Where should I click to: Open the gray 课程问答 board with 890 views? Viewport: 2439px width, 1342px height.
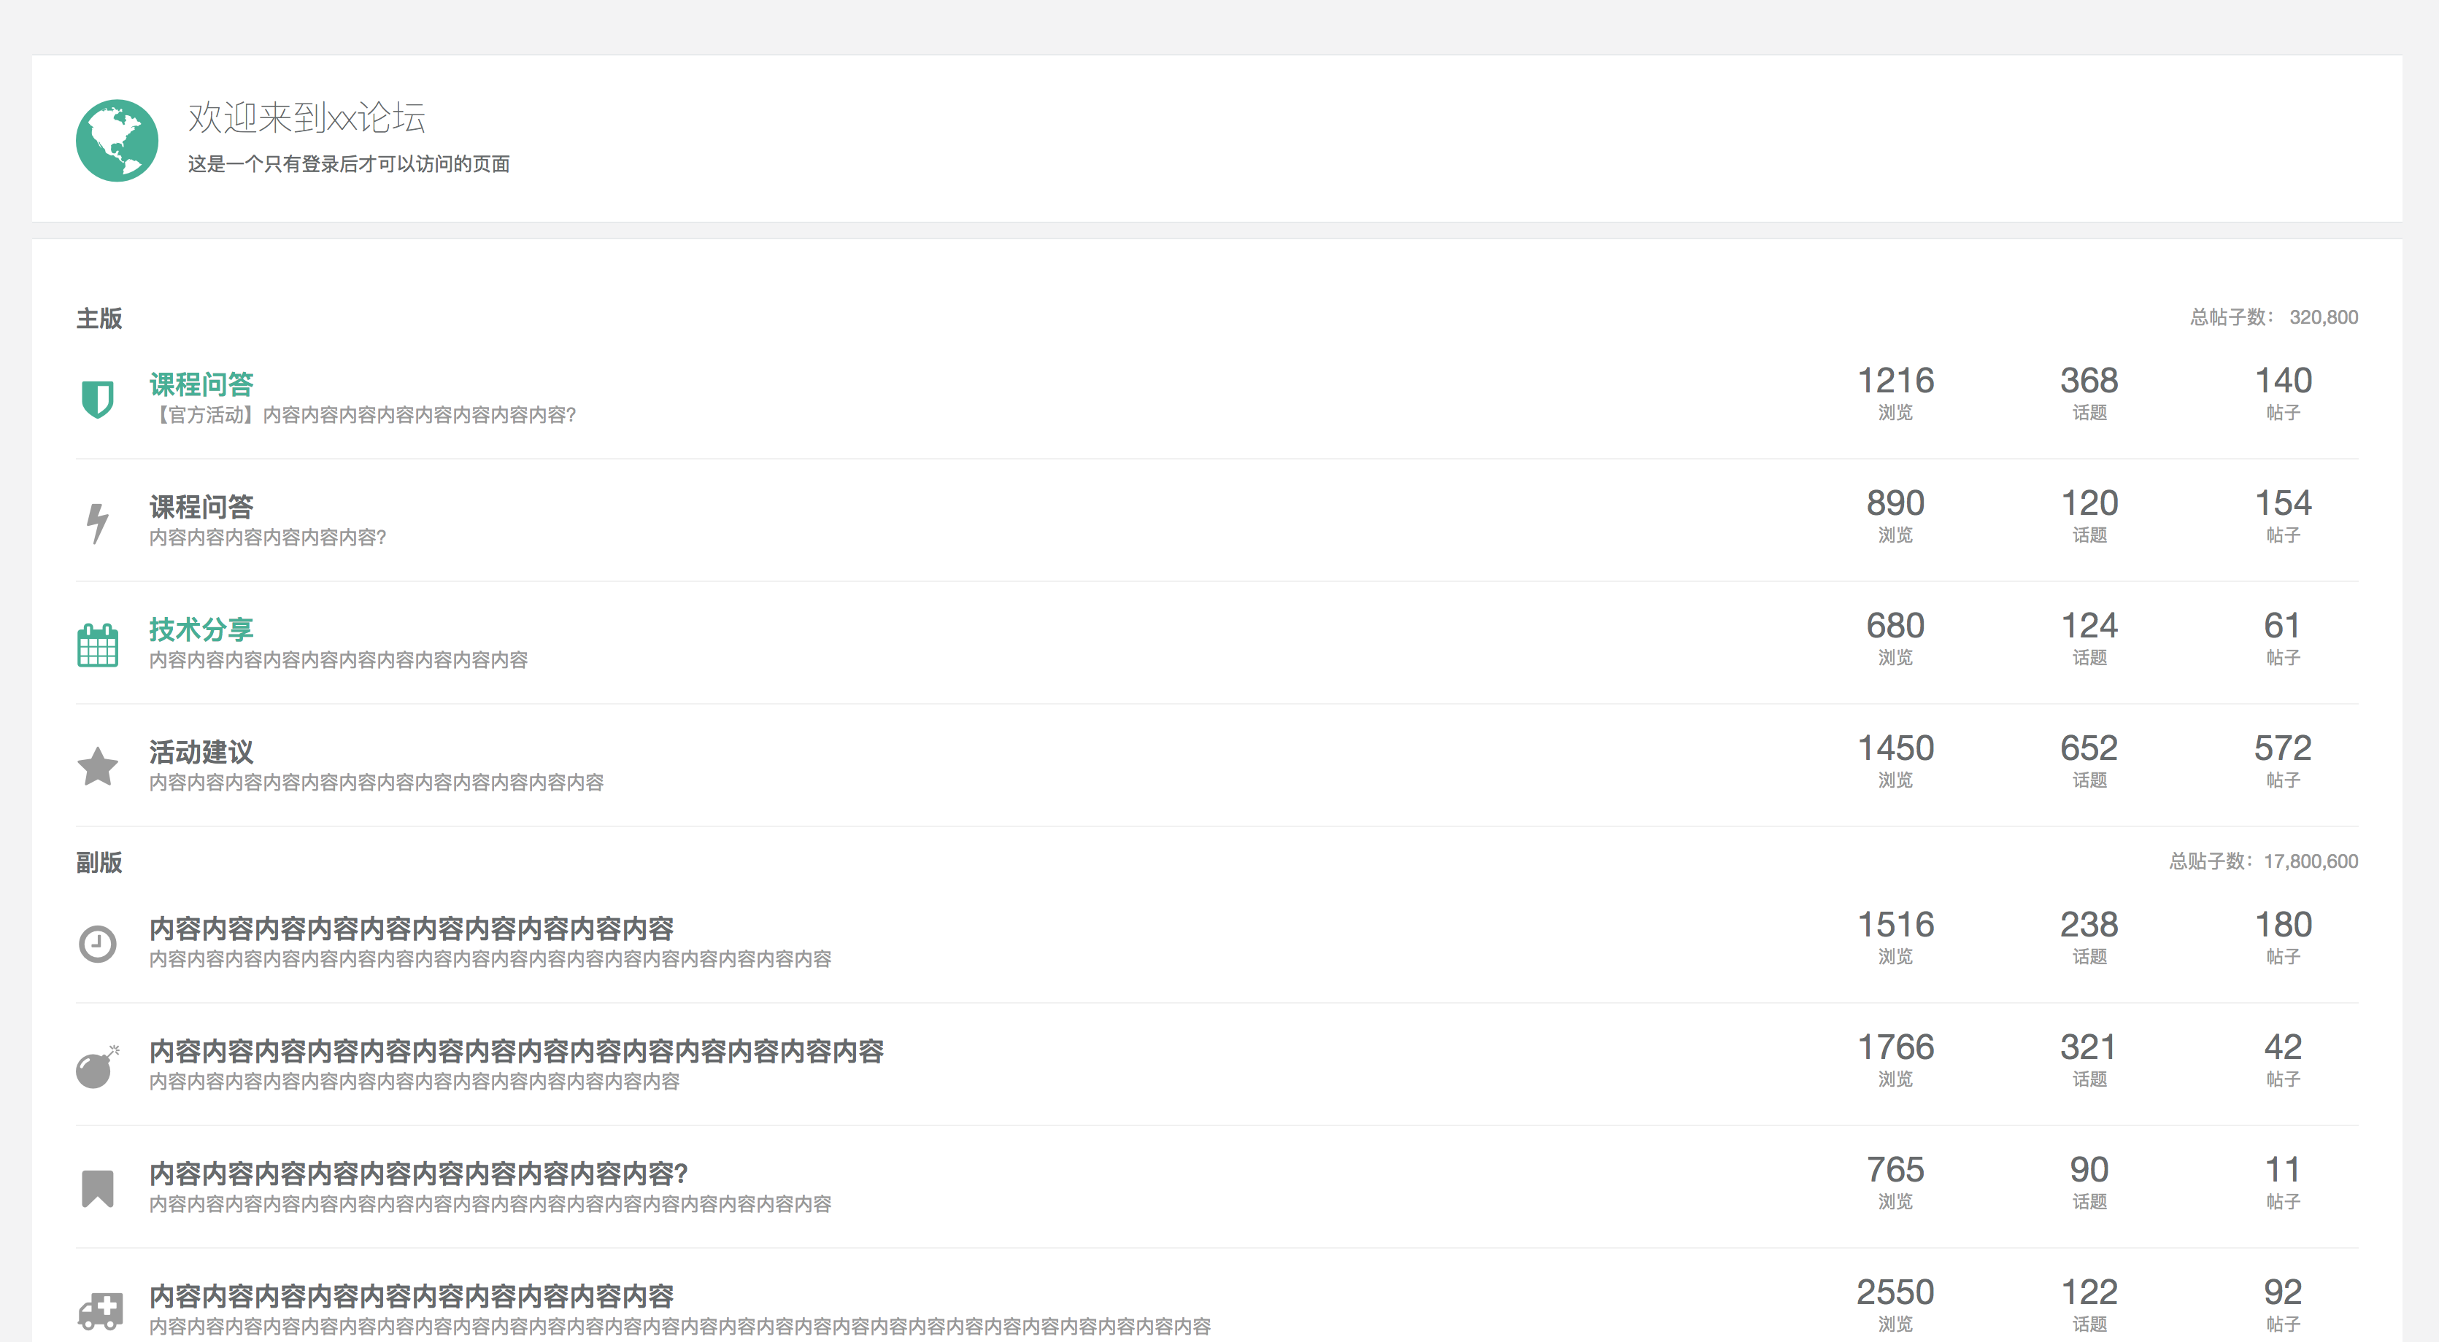(x=201, y=506)
